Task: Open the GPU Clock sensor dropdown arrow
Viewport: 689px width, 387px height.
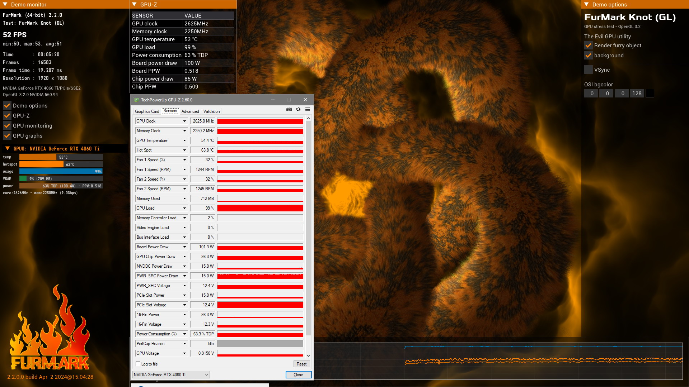Action: pyautogui.click(x=184, y=121)
